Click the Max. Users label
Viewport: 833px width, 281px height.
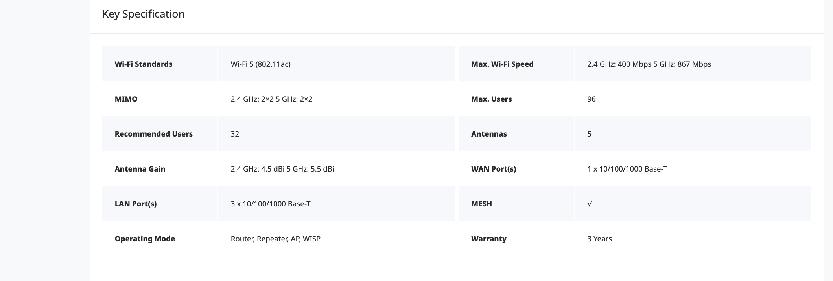[491, 99]
